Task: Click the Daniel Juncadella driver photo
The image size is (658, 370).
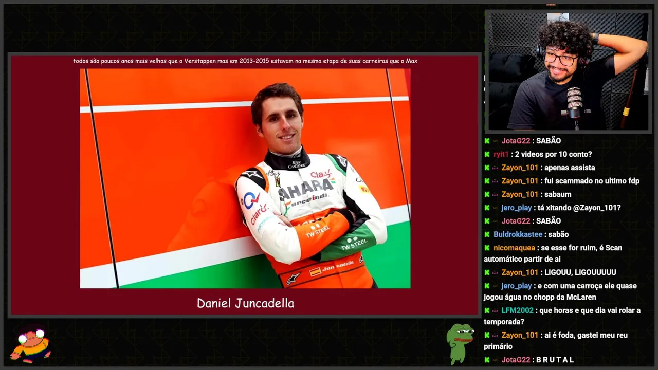Action: pos(245,178)
